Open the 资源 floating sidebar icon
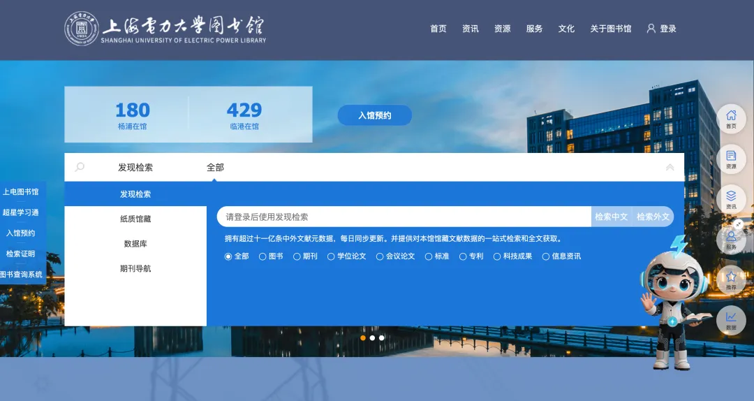The width and height of the screenshot is (754, 401). (x=731, y=159)
